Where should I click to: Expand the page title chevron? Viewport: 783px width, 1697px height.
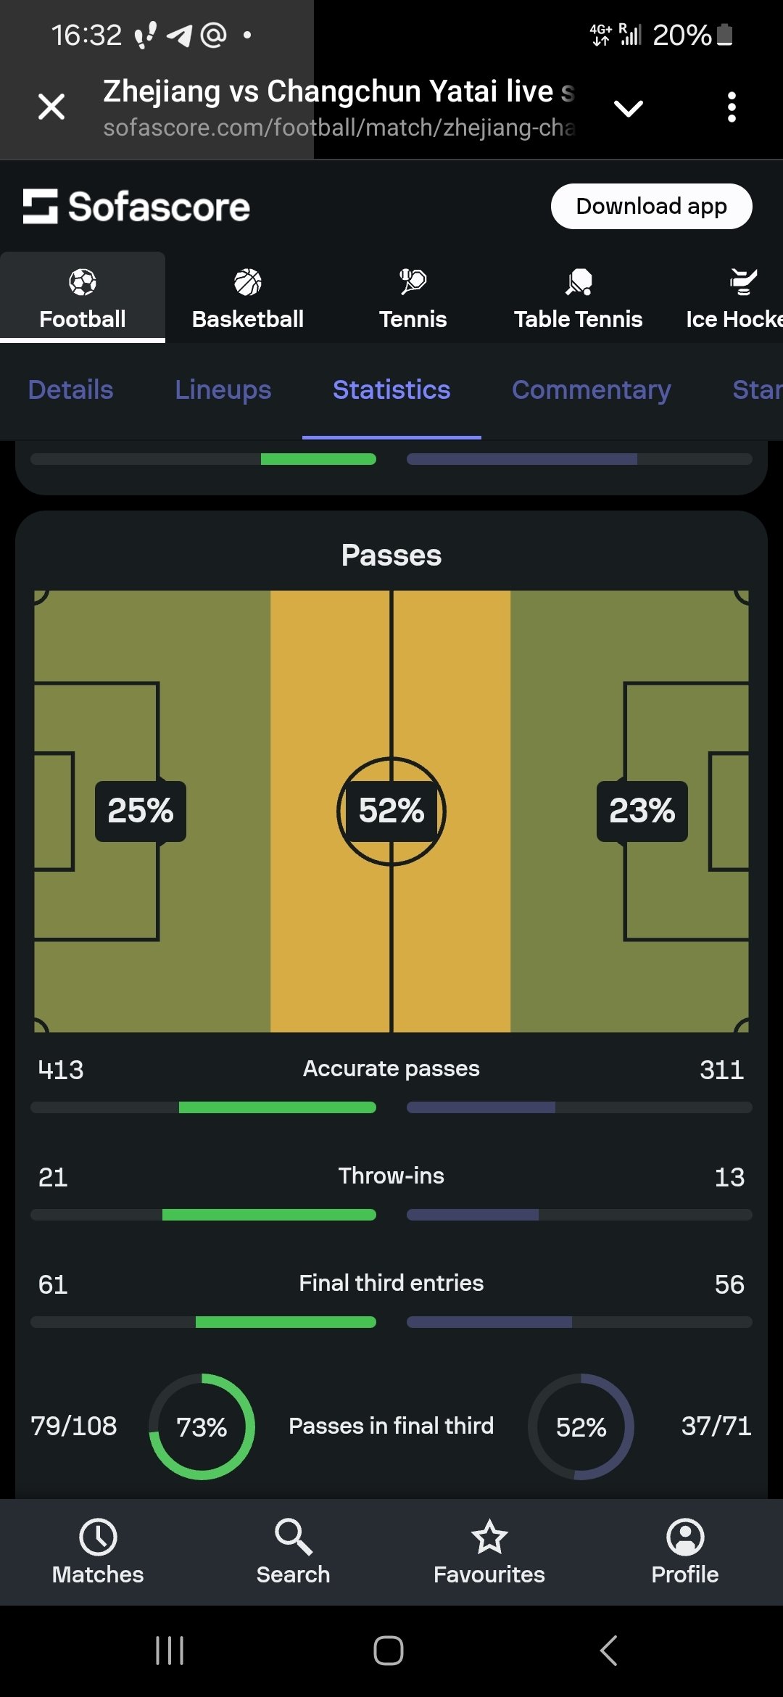pos(628,109)
